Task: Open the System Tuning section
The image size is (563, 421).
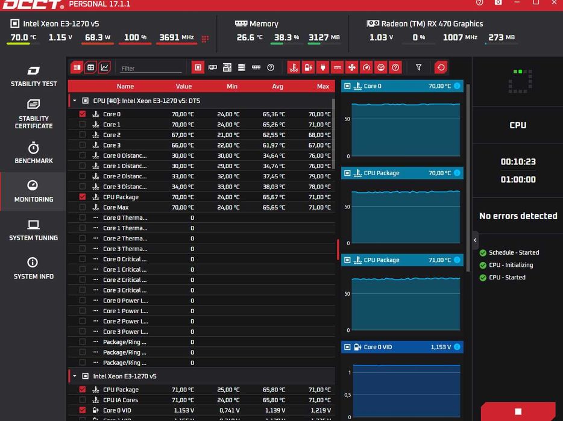Action: click(33, 230)
